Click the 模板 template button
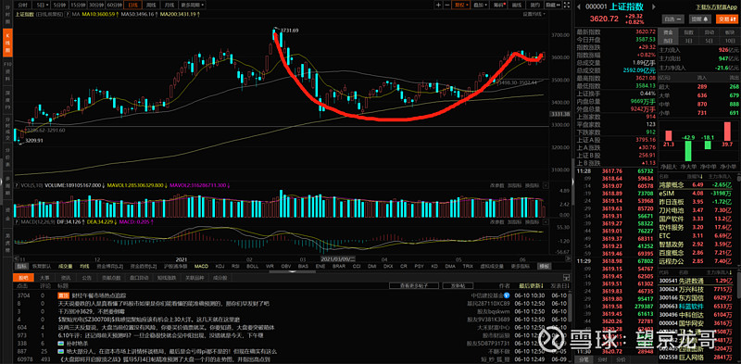Image resolution: width=741 pixels, height=364 pixels. point(545,266)
